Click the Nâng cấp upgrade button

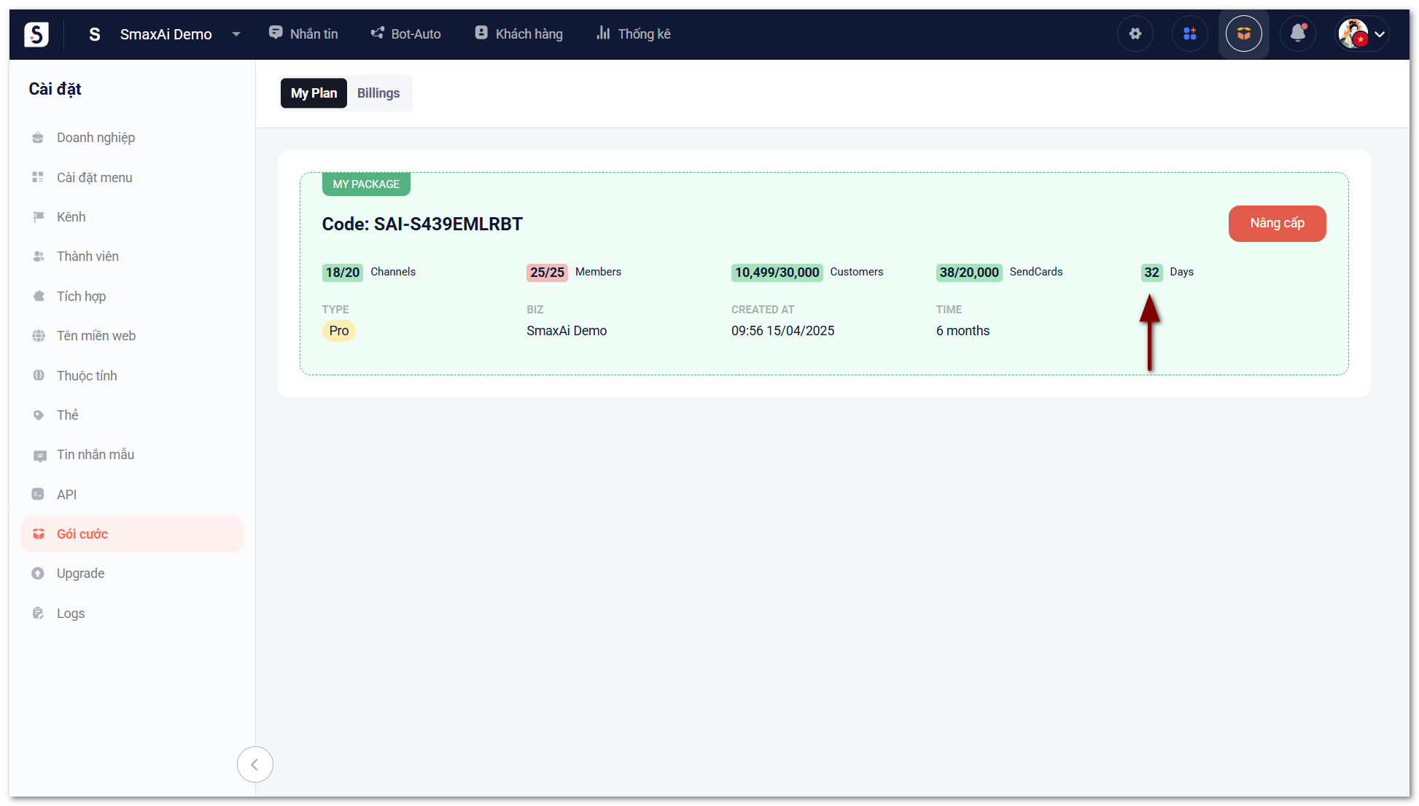click(1276, 223)
